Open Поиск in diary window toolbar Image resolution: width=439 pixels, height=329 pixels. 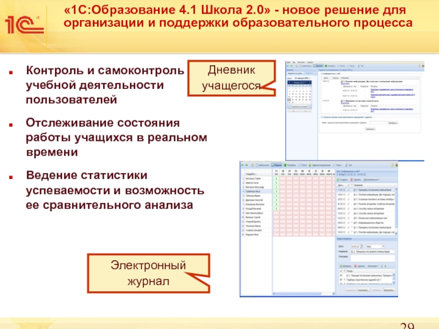(x=351, y=66)
